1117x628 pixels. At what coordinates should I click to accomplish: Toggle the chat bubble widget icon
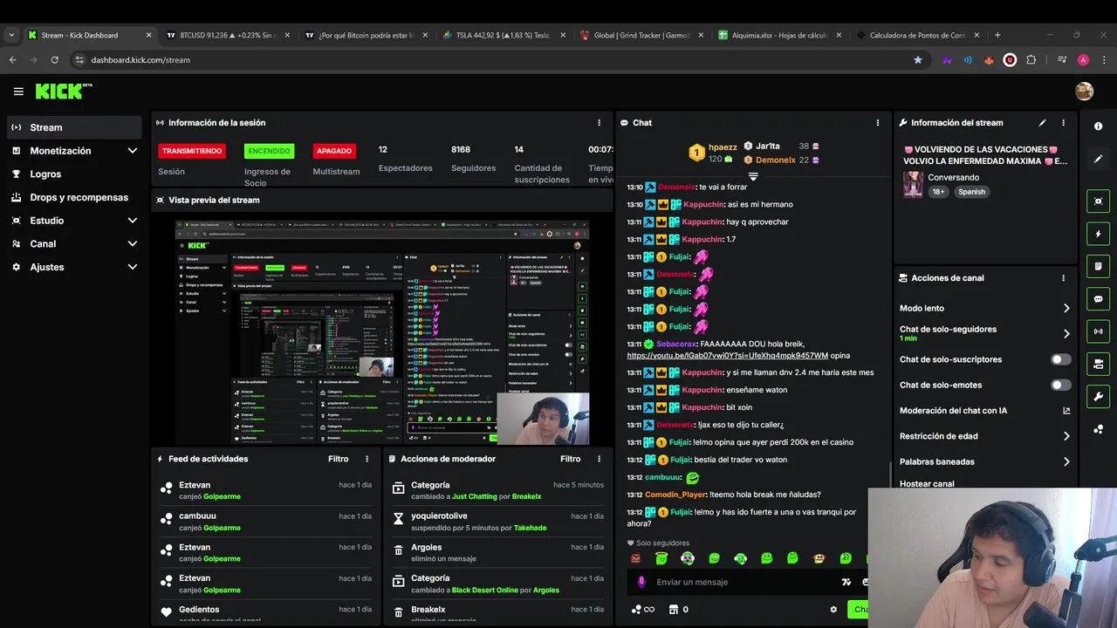(x=1098, y=298)
